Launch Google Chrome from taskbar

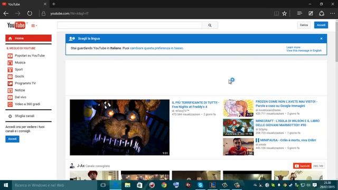164,185
